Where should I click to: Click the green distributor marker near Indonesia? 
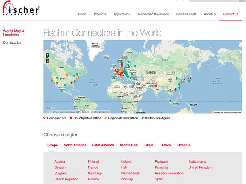click(x=170, y=100)
